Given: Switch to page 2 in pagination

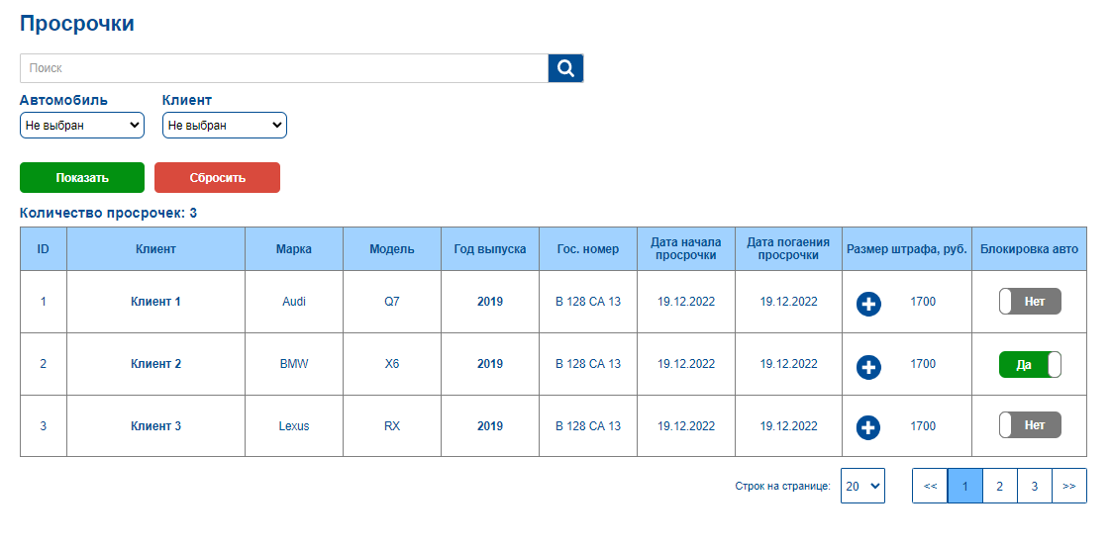Looking at the screenshot, I should click(1000, 486).
